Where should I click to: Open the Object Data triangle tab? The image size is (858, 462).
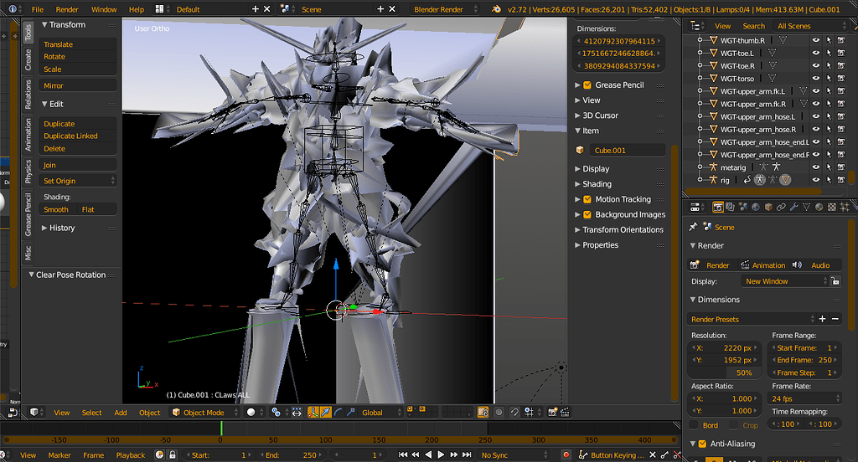[x=807, y=208]
